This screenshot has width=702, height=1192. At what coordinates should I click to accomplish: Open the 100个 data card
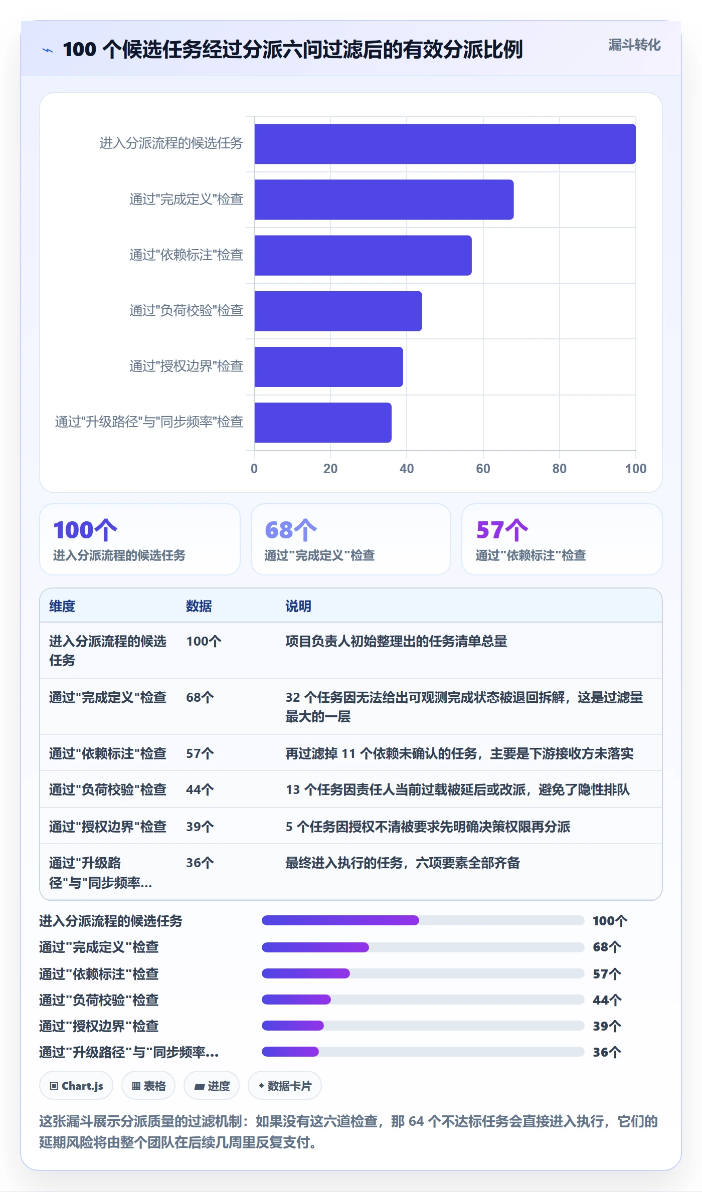pos(140,539)
